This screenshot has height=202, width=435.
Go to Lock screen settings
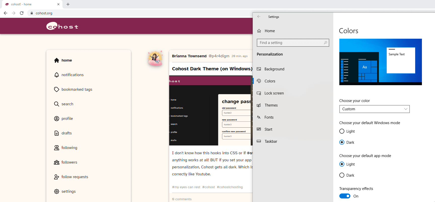(x=274, y=93)
